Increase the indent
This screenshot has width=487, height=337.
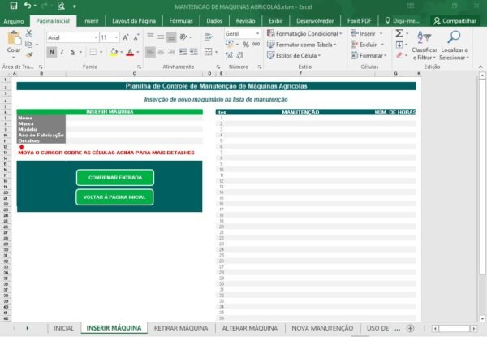pos(194,51)
